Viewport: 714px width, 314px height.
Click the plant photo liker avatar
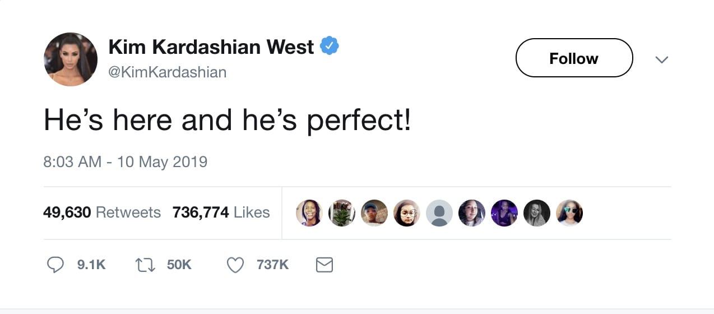click(x=341, y=213)
